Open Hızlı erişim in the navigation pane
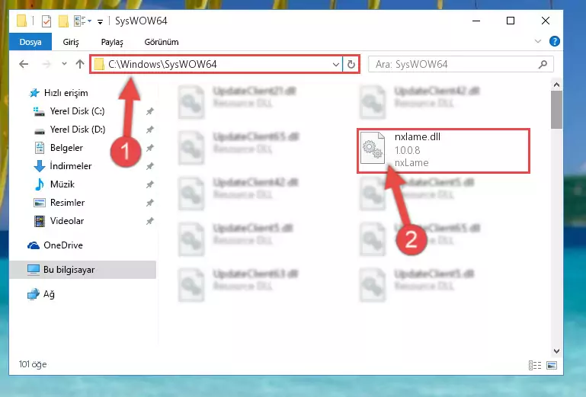 [66, 93]
